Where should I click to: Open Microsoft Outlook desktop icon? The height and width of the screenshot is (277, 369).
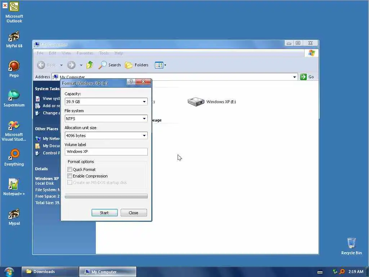pyautogui.click(x=14, y=12)
